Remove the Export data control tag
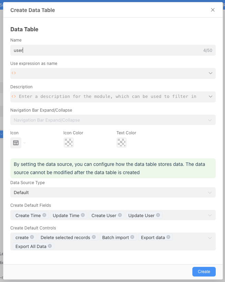Viewport: 225px width, 282px height. [x=168, y=237]
